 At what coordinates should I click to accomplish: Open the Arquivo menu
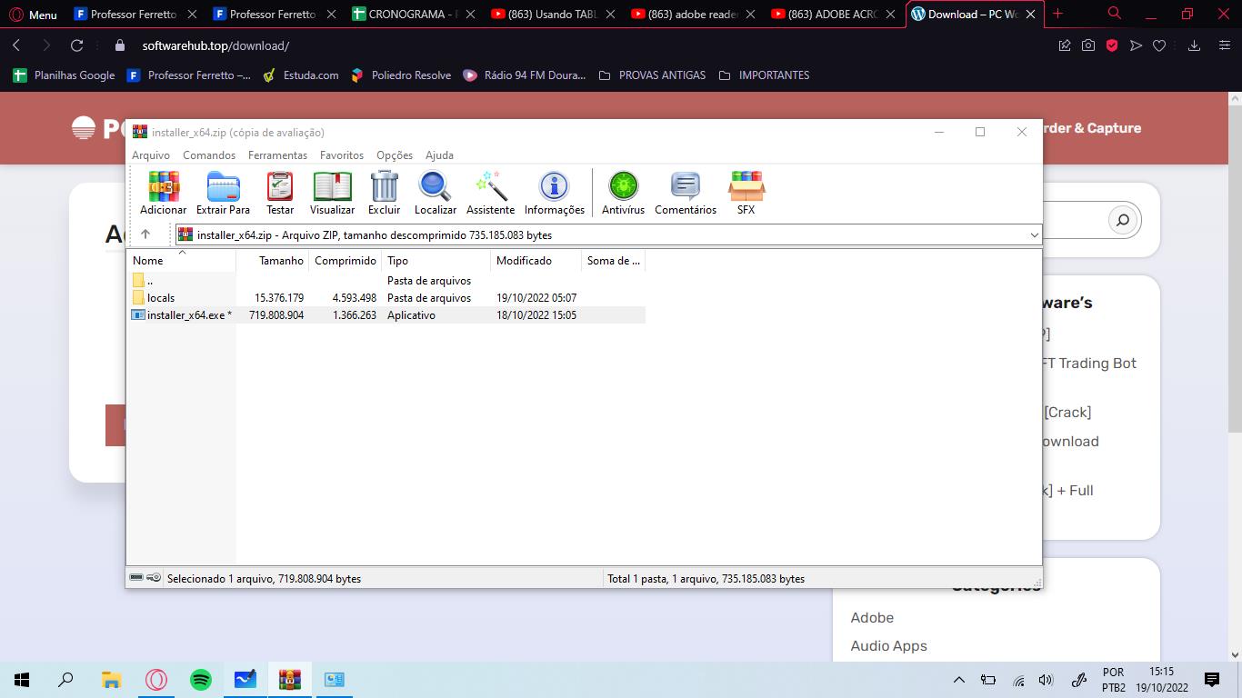coord(151,155)
